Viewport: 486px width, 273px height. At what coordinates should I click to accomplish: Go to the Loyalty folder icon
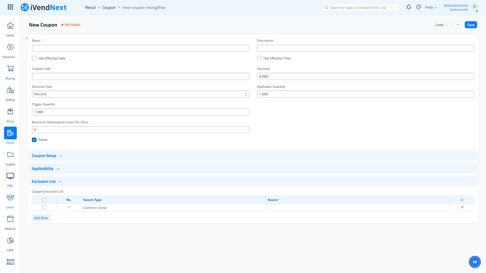[10, 155]
